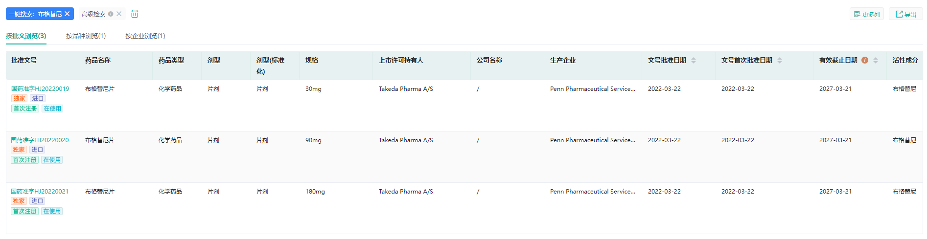Click the orange info icon beside 有效截止日期
The height and width of the screenshot is (239, 927).
(x=865, y=60)
